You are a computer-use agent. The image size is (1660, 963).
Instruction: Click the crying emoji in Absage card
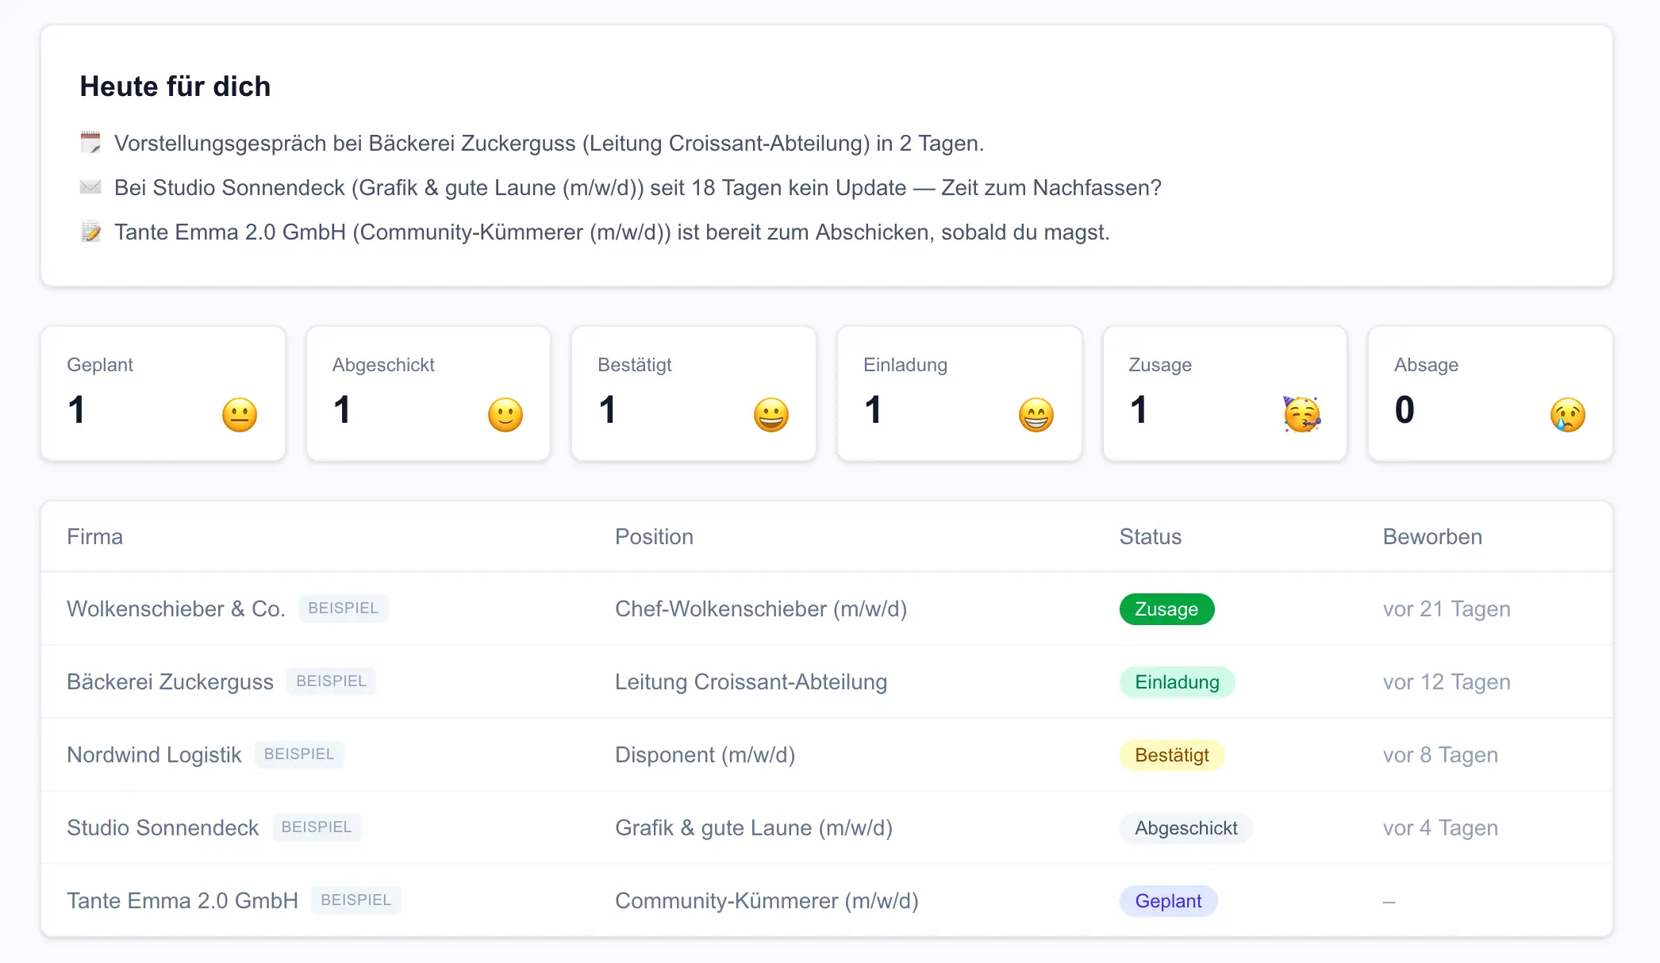tap(1568, 415)
